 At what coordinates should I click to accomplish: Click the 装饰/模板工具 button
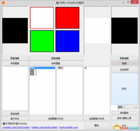click(124, 118)
